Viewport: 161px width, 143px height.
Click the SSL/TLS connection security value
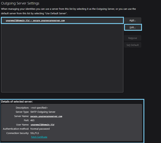[x=36, y=133]
